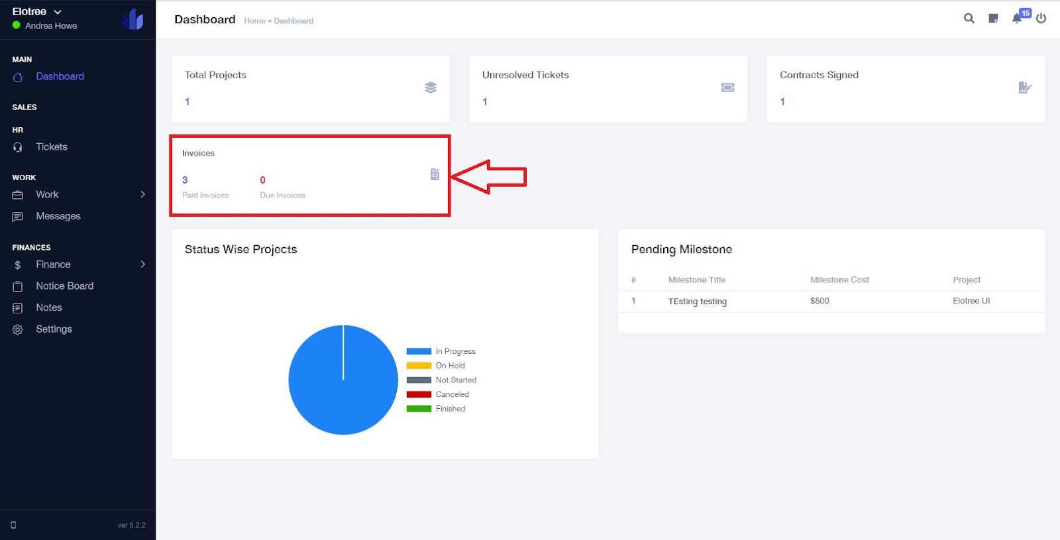Click the Notice Board clipboard icon
This screenshot has width=1060, height=540.
click(x=18, y=286)
